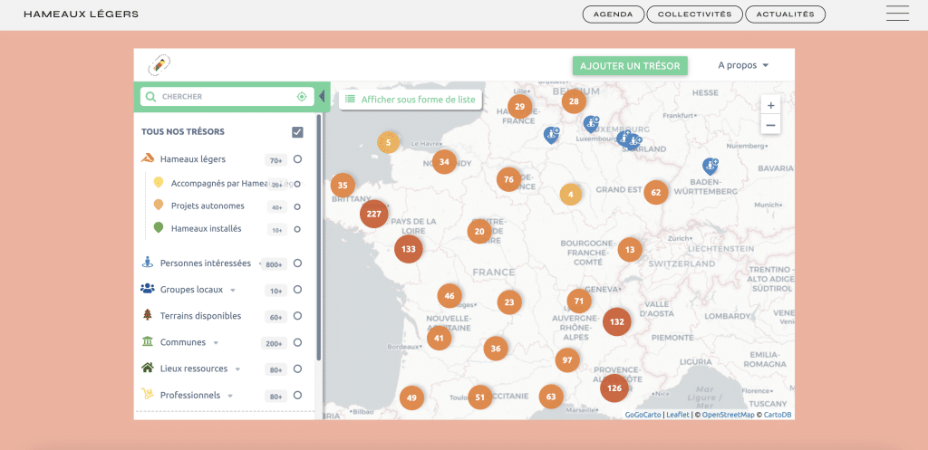
Task: Open the yellow 5 marker cluster
Action: [x=388, y=142]
